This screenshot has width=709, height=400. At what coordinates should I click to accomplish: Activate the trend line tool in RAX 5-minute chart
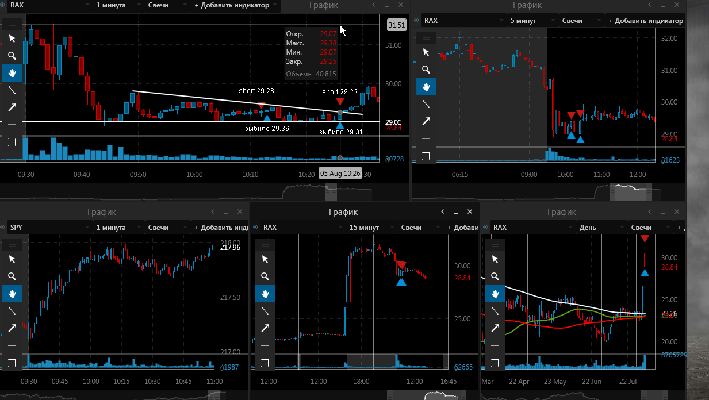coord(426,104)
